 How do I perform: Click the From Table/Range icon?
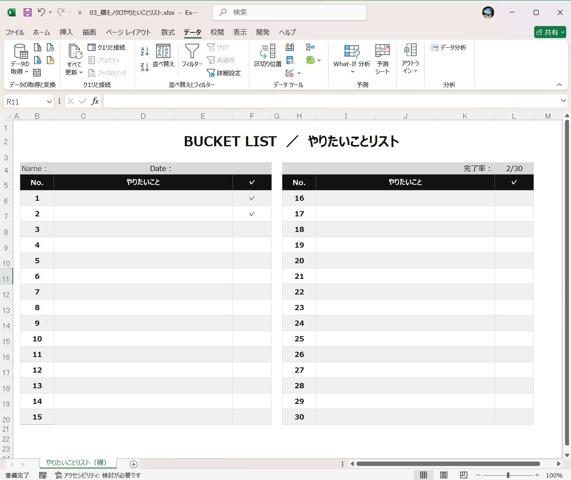coord(37,73)
